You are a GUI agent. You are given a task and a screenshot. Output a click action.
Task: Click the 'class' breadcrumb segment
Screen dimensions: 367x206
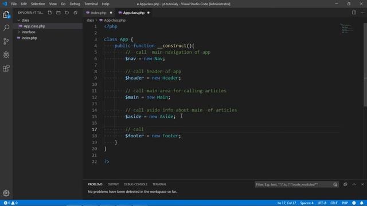pos(91,21)
